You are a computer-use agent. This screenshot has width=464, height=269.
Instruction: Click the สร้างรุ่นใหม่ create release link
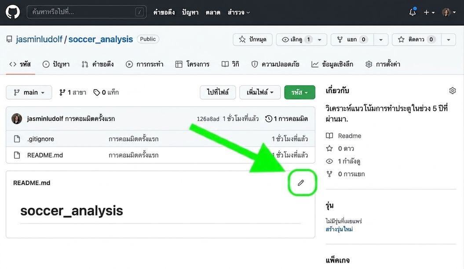(339, 229)
